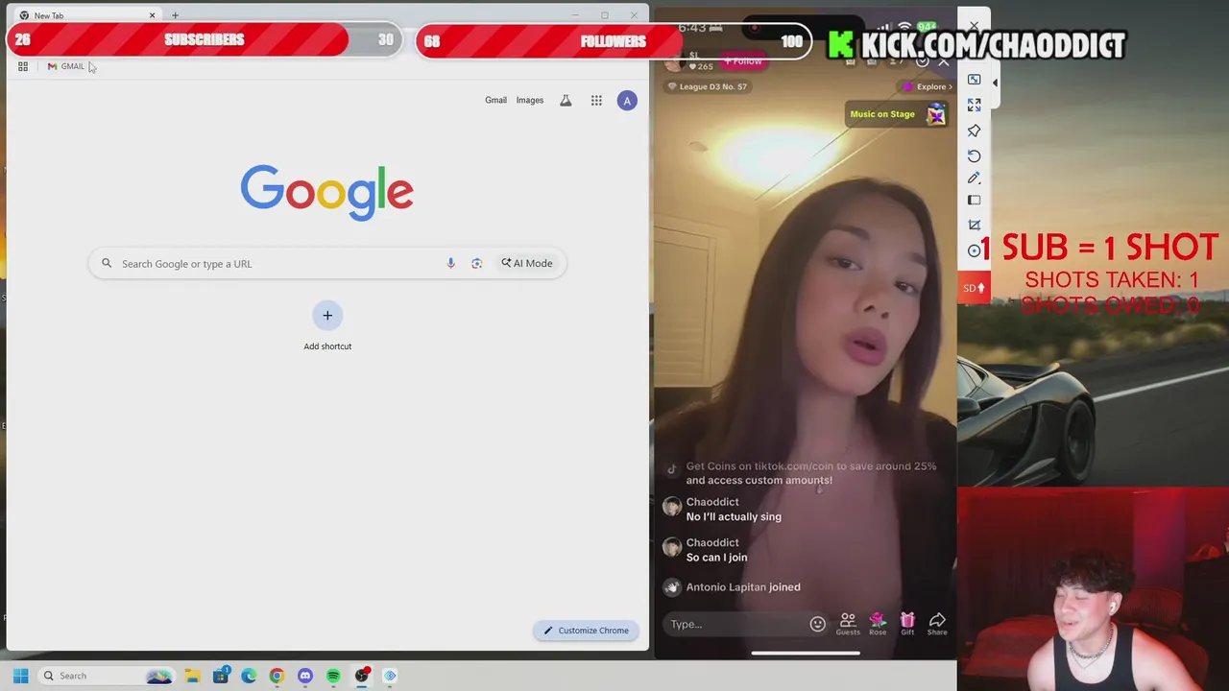Viewport: 1229px width, 691px height.
Task: Open the Windows Start menu
Action: tap(20, 676)
